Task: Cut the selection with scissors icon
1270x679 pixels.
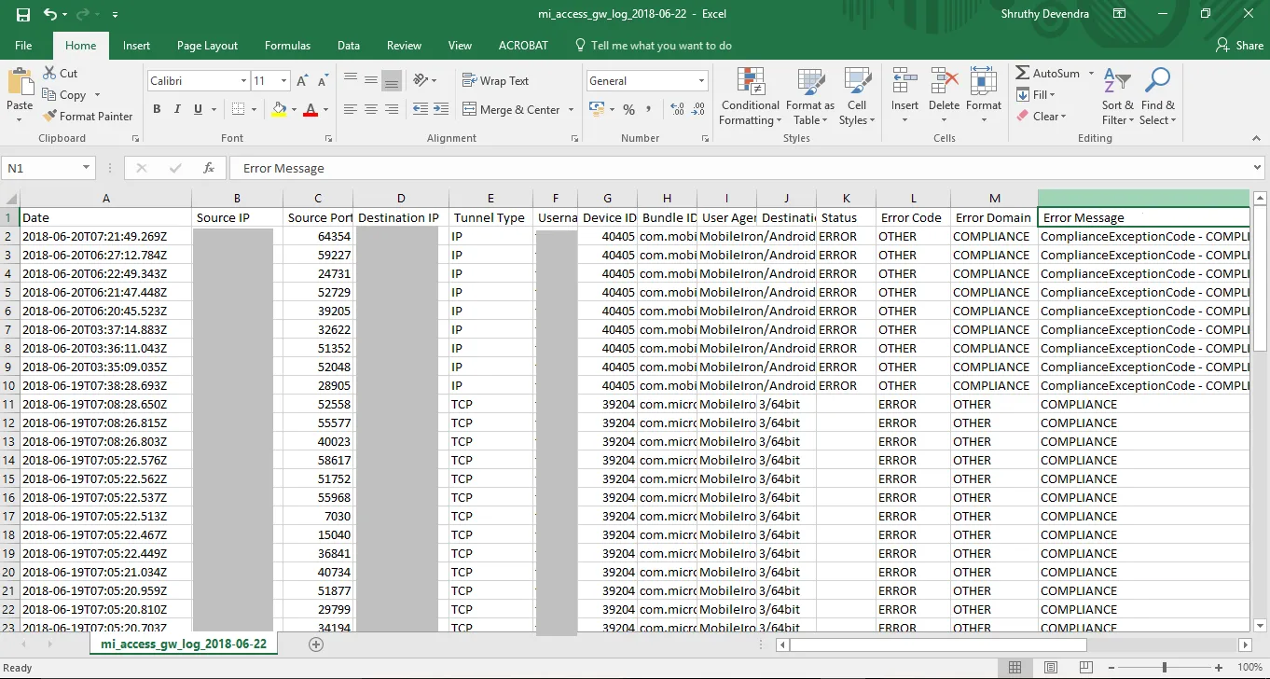Action: 49,73
